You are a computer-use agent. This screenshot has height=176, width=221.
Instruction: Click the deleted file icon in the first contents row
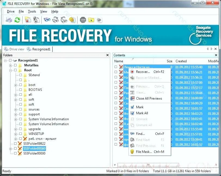tap(121, 67)
